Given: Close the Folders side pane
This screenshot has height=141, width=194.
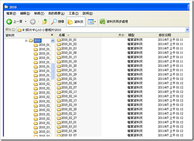Looking at the screenshot, I should pos(52,35).
